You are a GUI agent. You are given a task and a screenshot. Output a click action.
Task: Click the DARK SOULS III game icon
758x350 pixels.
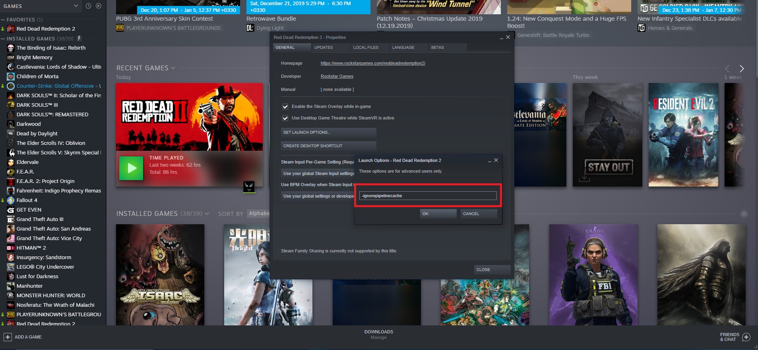click(11, 105)
